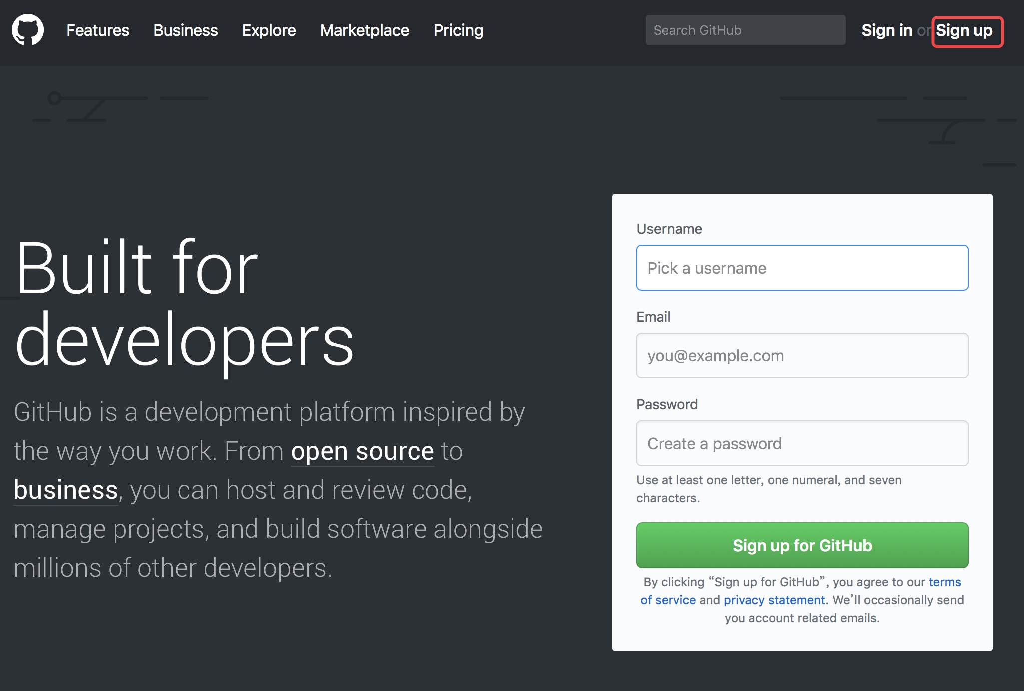Click the Password label
This screenshot has height=691, width=1024.
667,404
